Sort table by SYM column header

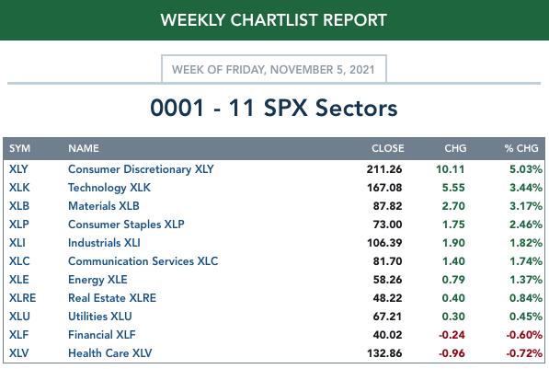[x=19, y=148]
